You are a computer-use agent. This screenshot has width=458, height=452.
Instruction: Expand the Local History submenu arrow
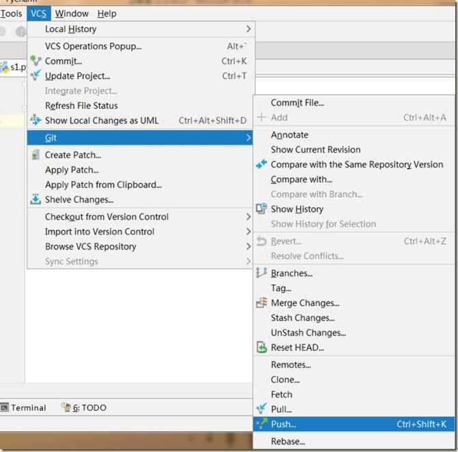248,29
